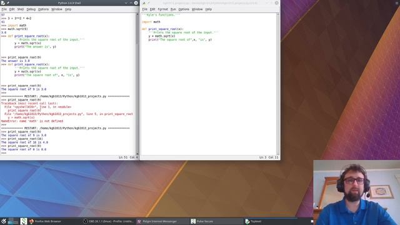Viewport: 400px width, 225px height.
Task: Open the Debug menu in Python Shell
Action: pos(31,9)
